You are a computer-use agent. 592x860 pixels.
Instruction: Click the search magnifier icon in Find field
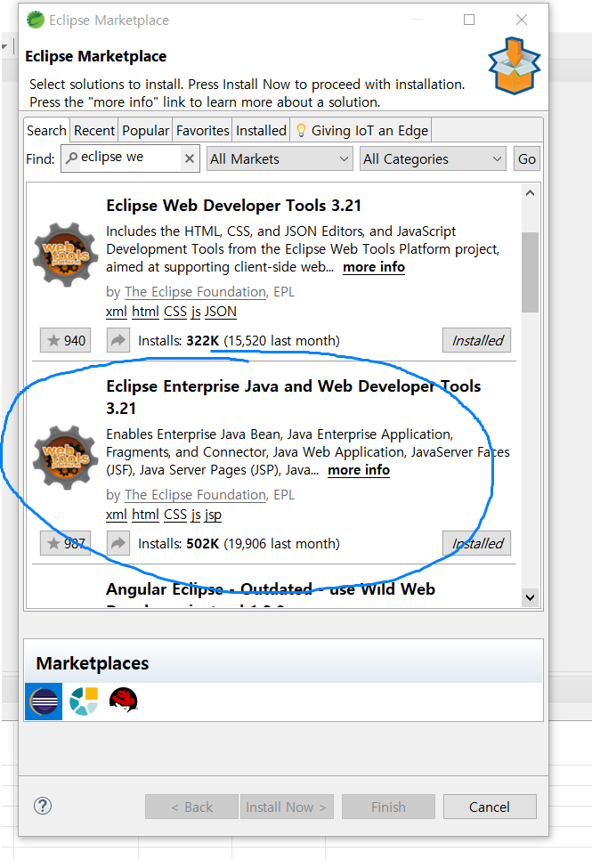[71, 158]
